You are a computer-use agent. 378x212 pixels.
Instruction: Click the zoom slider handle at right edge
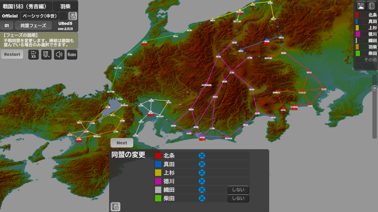pos(374,88)
